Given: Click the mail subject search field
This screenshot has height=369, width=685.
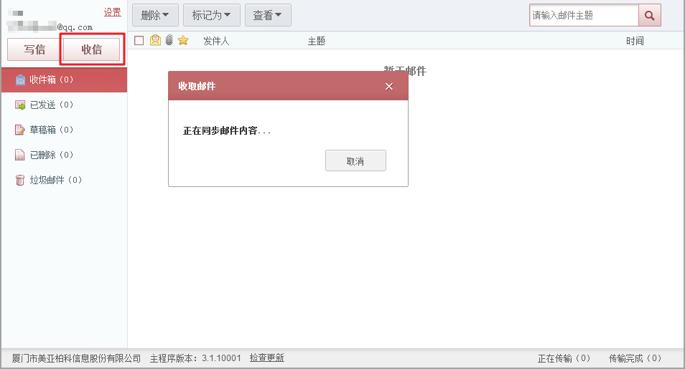Looking at the screenshot, I should pos(584,16).
